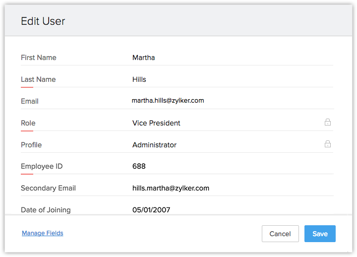357x257 pixels.
Task: Click the Employee ID label
Action: click(x=42, y=166)
